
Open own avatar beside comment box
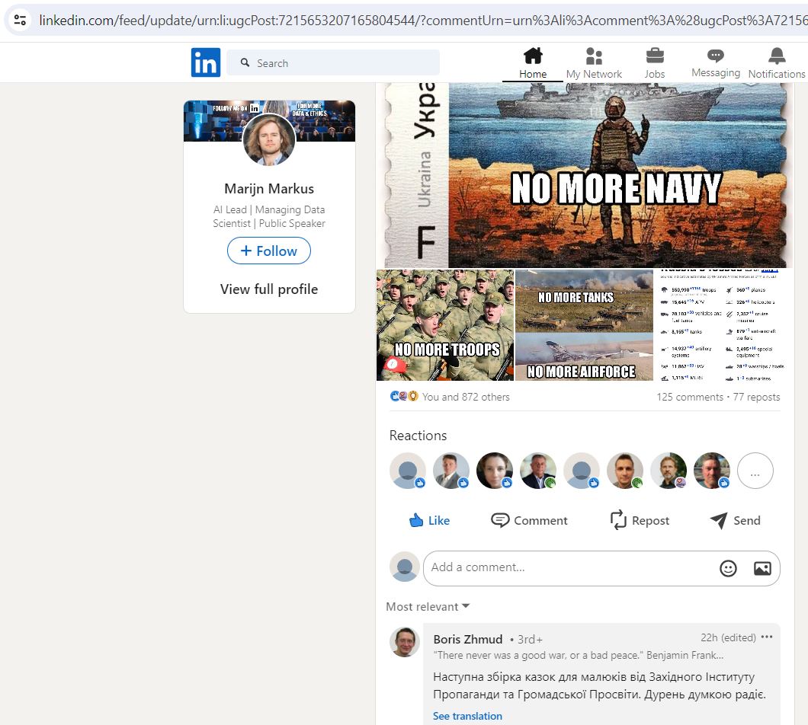405,567
